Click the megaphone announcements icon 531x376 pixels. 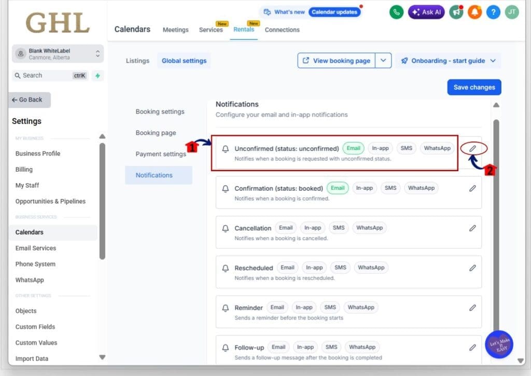pos(456,12)
